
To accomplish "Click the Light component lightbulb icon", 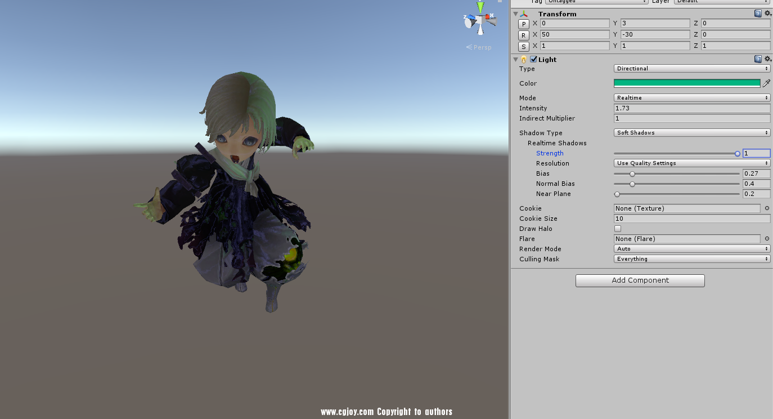I will point(524,59).
